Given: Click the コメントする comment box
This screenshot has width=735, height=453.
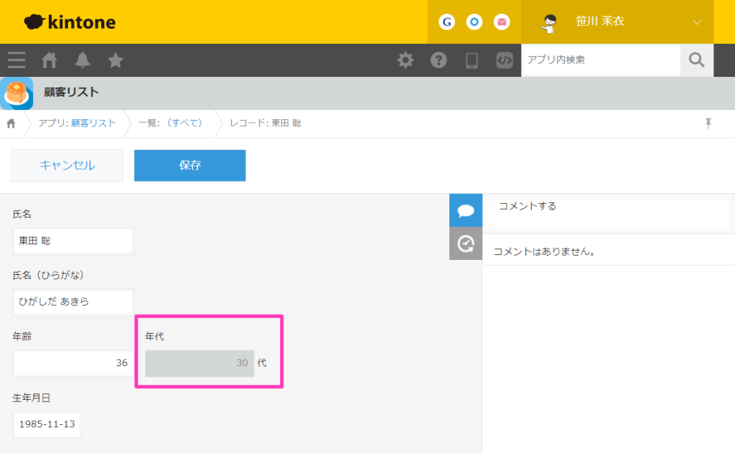Looking at the screenshot, I should click(609, 214).
